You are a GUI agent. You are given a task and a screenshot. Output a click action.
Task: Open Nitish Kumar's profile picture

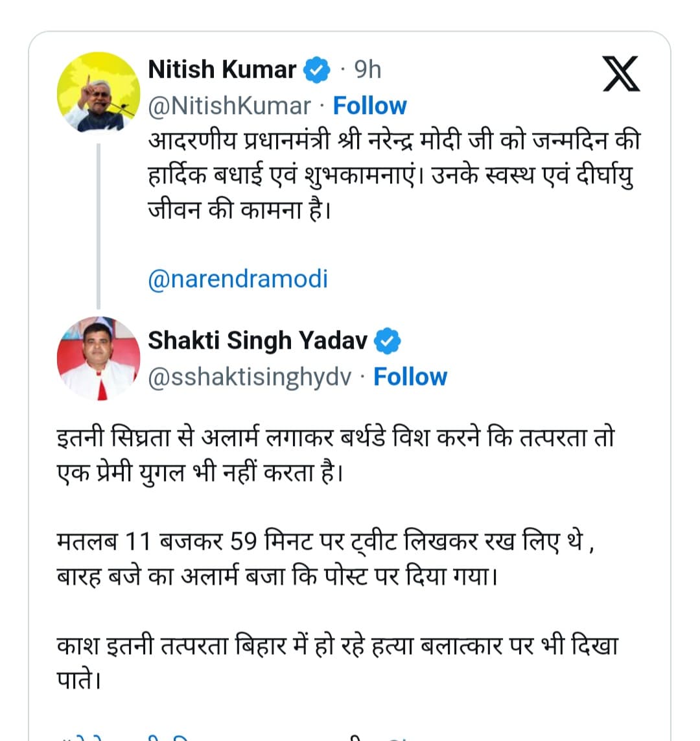coord(99,93)
